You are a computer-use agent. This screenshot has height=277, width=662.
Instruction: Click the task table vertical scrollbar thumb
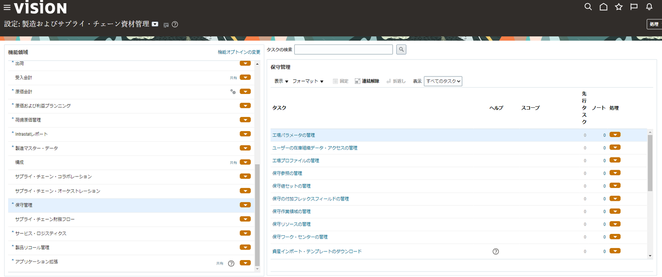click(650, 162)
